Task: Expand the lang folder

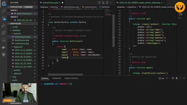Action: click(14, 77)
